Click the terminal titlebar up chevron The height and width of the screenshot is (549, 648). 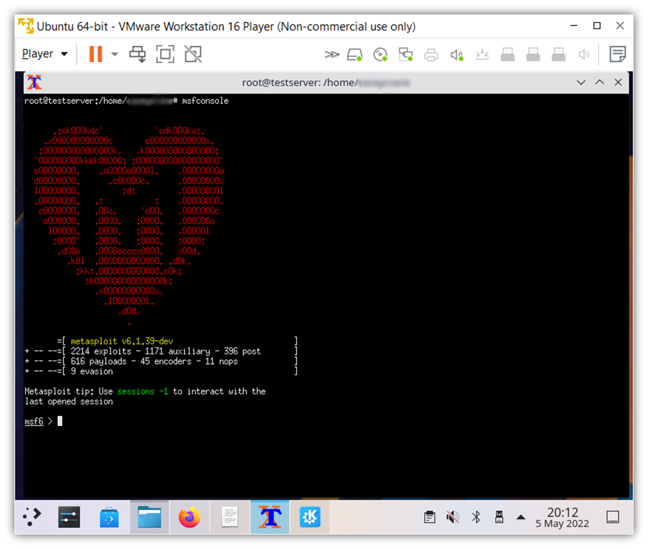click(x=600, y=82)
